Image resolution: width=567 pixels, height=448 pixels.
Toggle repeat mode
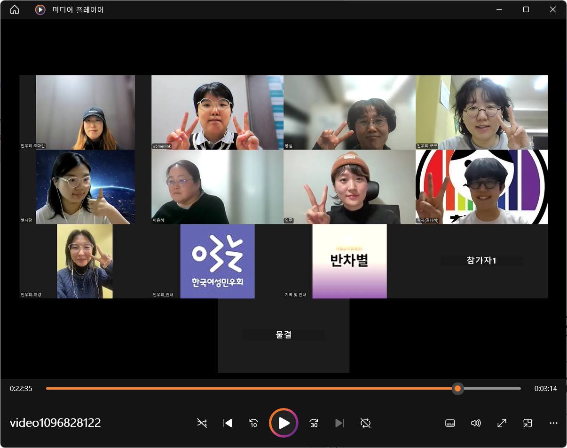[x=365, y=423]
